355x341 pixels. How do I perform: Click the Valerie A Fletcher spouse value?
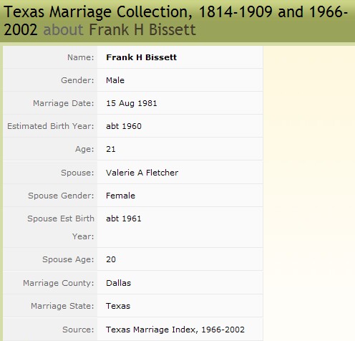pyautogui.click(x=142, y=173)
